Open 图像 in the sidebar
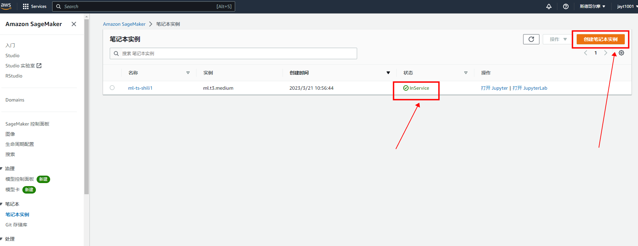This screenshot has height=246, width=638. pos(10,134)
